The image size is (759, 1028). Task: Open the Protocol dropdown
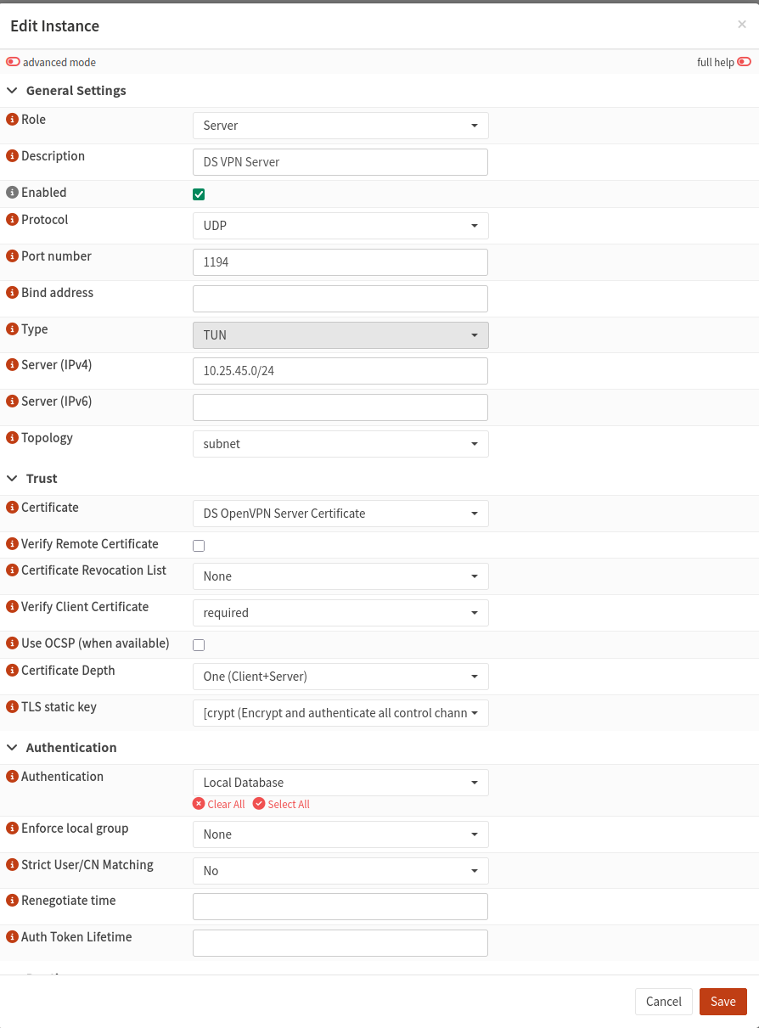coord(340,226)
